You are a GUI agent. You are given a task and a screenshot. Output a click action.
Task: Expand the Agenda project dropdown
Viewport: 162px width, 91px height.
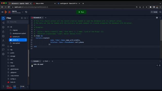(23, 12)
